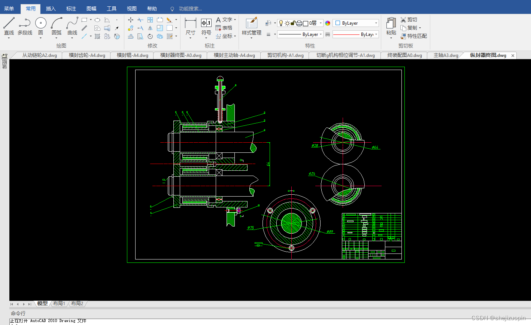Switch to the 图幅 ribbon tab
The image size is (531, 325).
pyautogui.click(x=91, y=9)
